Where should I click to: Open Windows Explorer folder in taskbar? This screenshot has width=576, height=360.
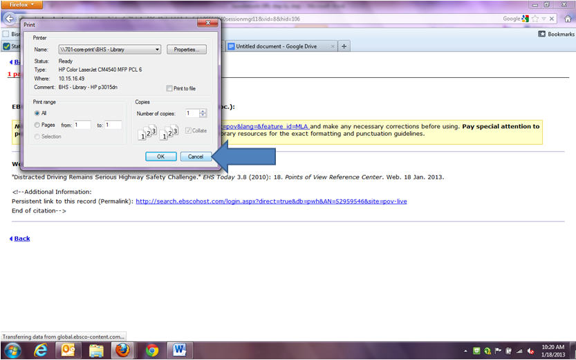[95, 350]
